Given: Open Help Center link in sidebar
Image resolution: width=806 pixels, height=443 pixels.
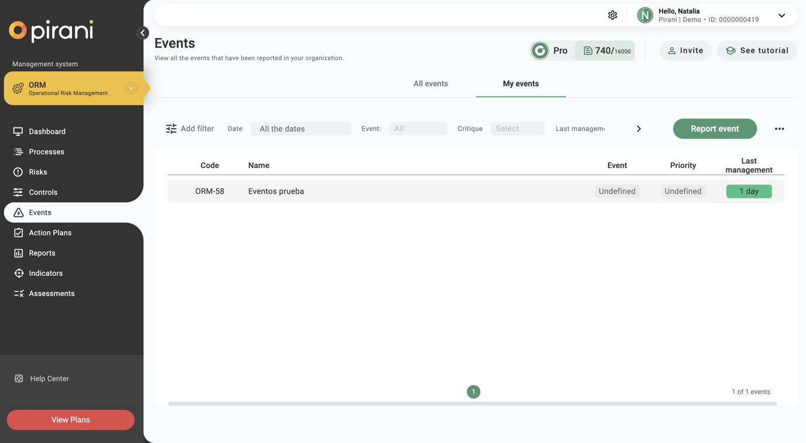Looking at the screenshot, I should click(49, 379).
